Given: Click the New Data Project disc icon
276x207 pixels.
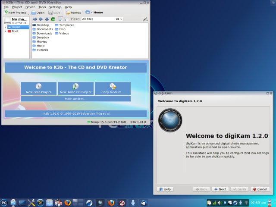Looking at the screenshot, I should (38, 86).
